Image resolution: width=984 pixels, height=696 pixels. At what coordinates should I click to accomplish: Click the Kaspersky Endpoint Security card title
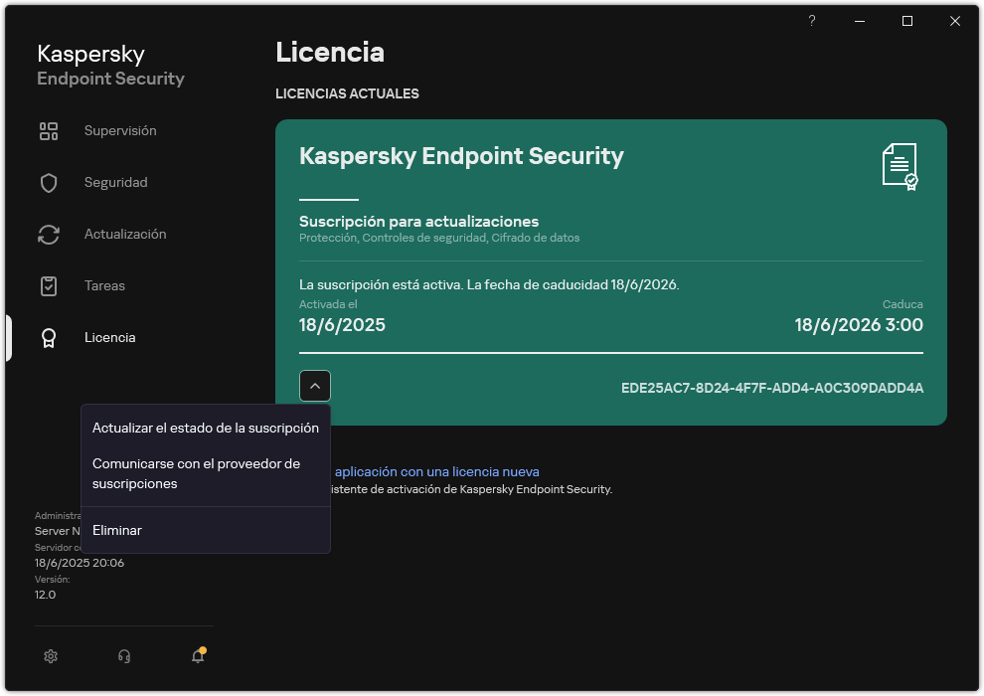[461, 156]
